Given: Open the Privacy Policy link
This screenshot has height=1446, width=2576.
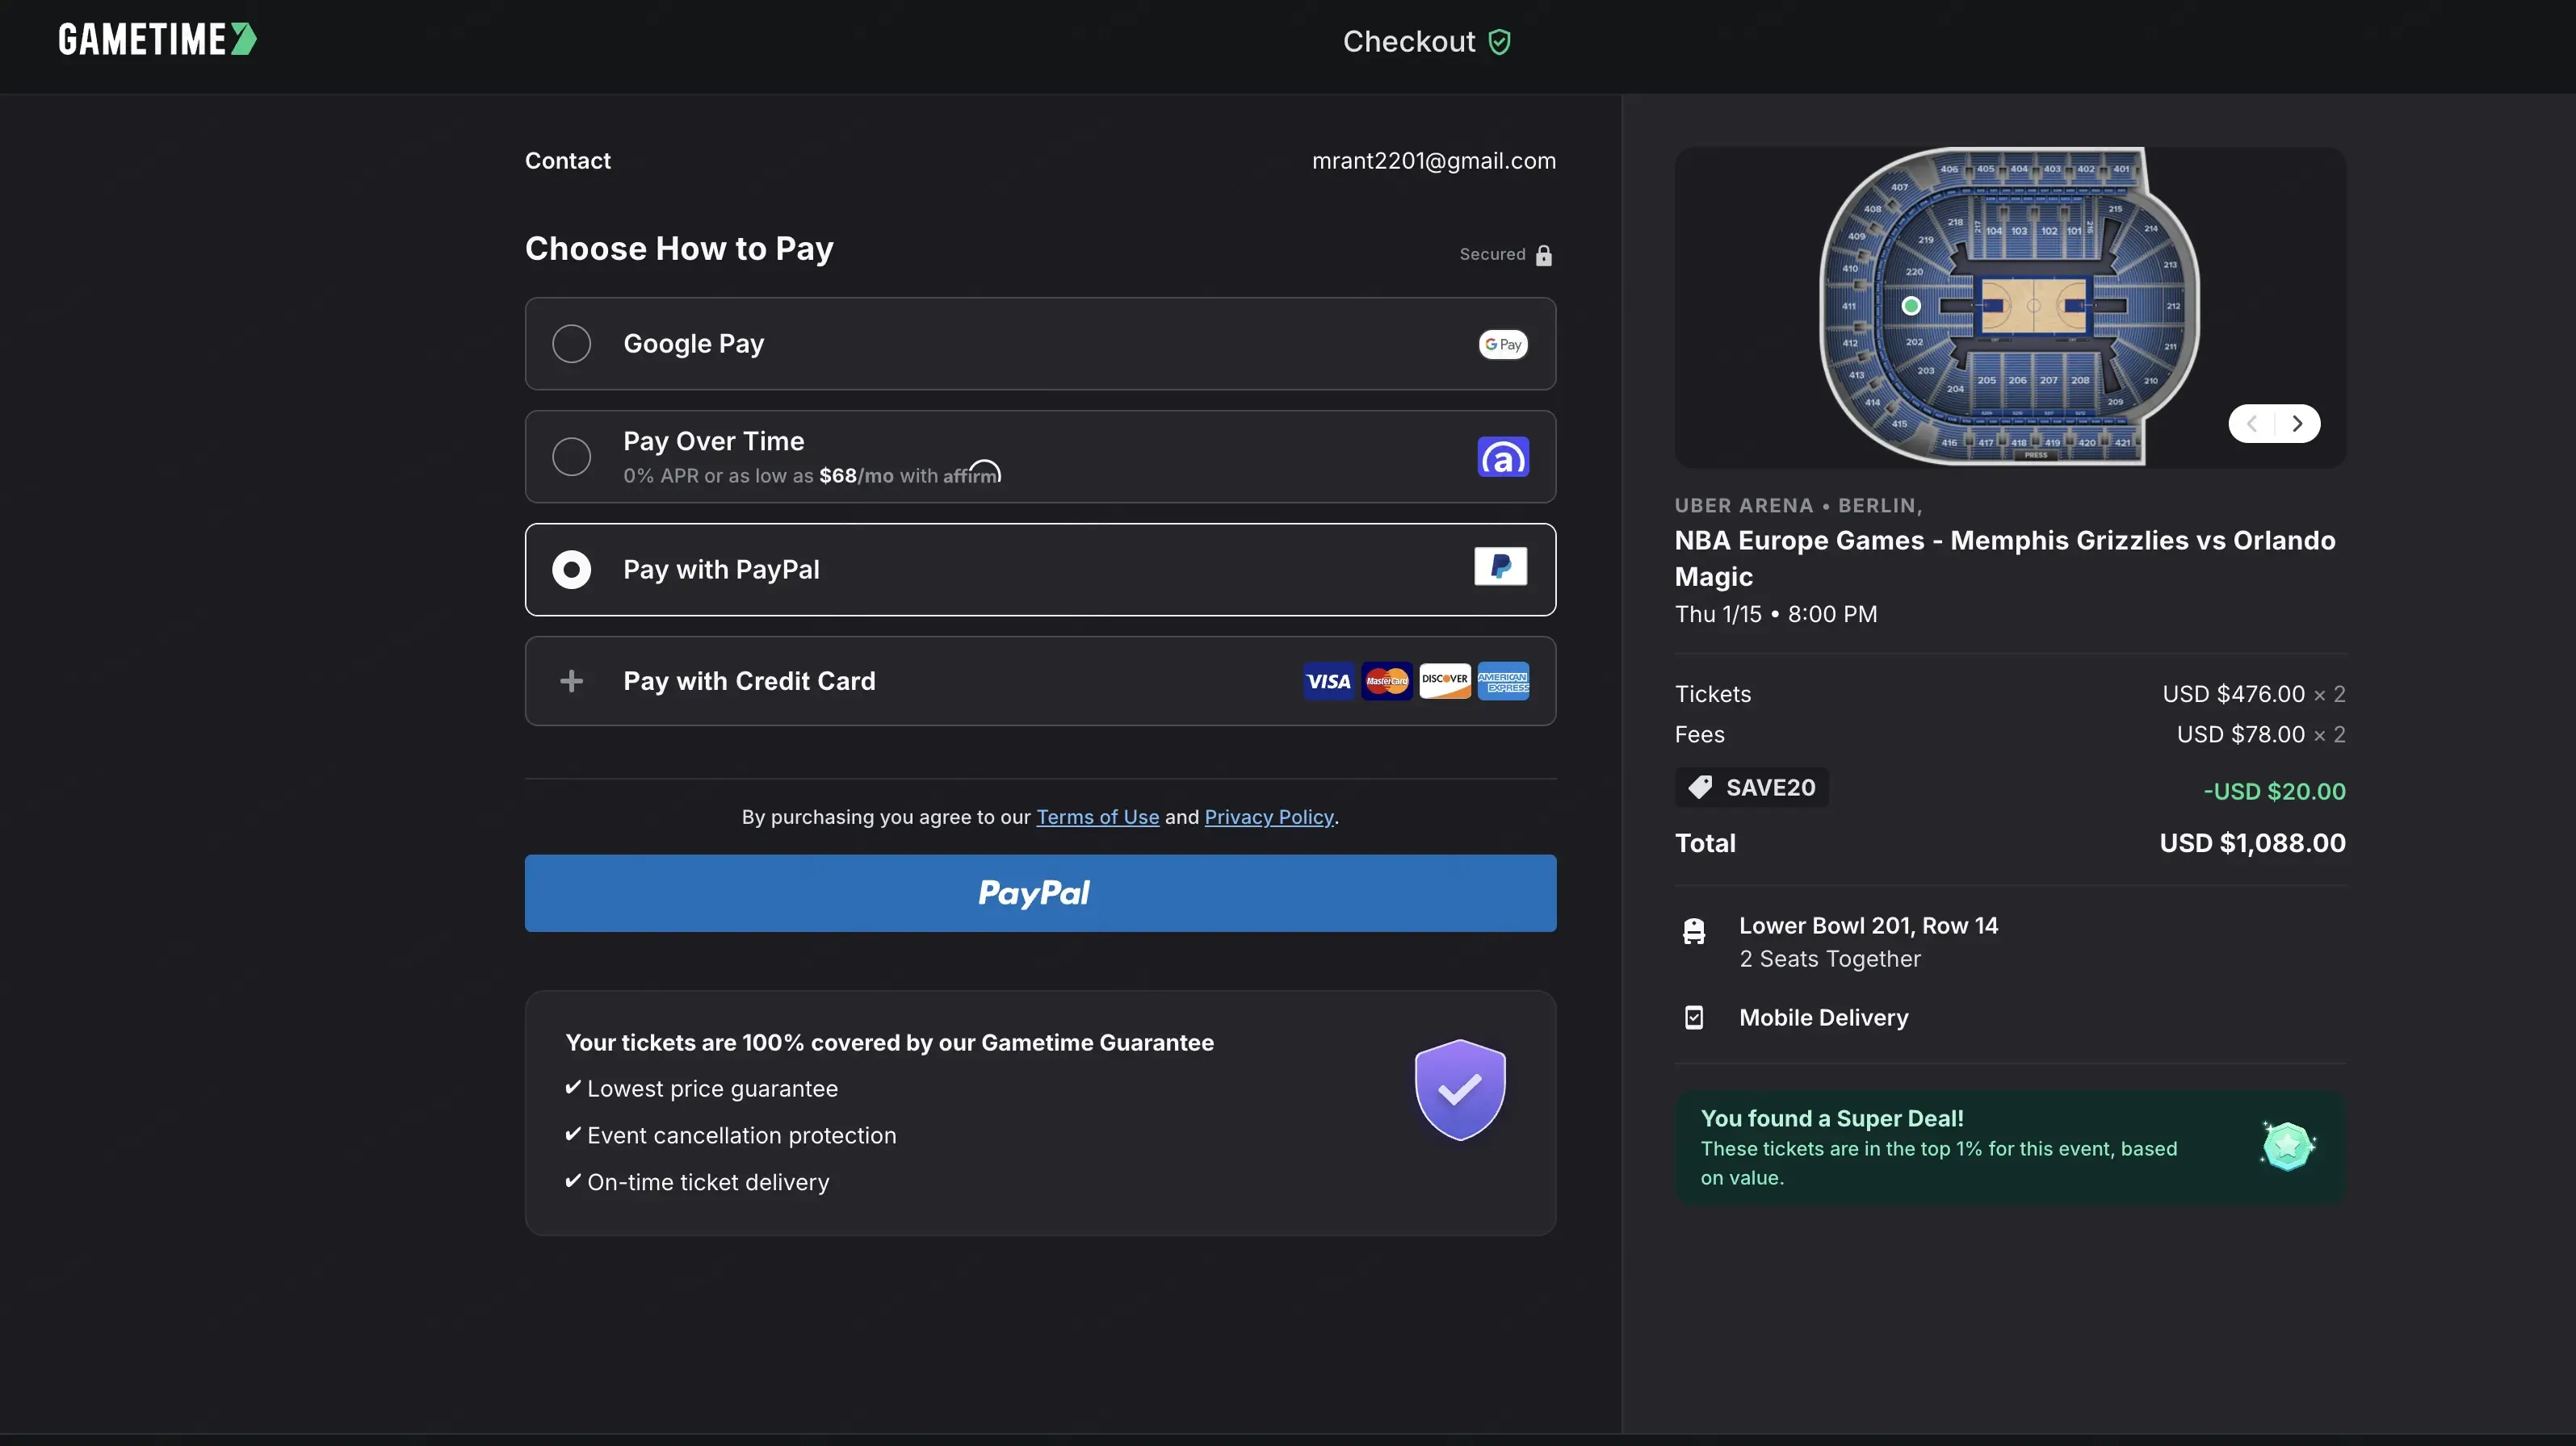Looking at the screenshot, I should click(x=1268, y=817).
